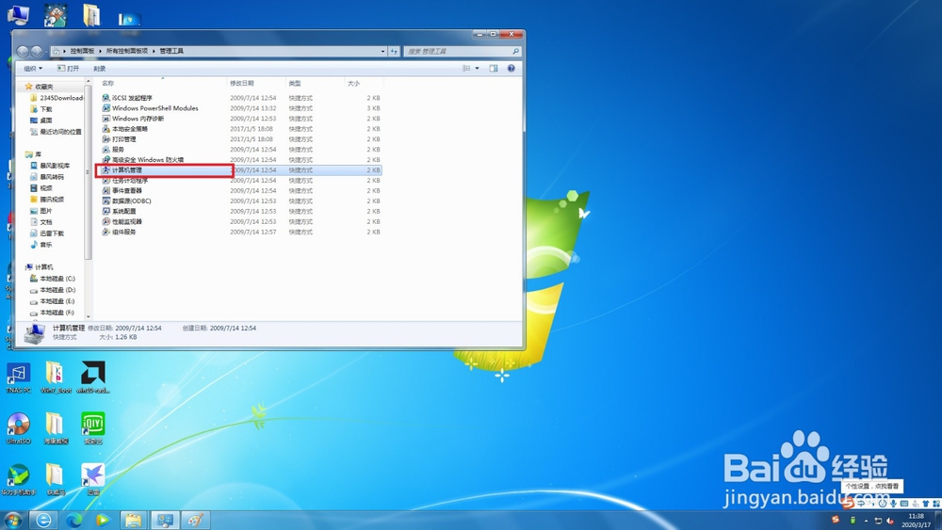Sort by 修改日期 column header
Image resolution: width=942 pixels, height=530 pixels.
[256, 83]
